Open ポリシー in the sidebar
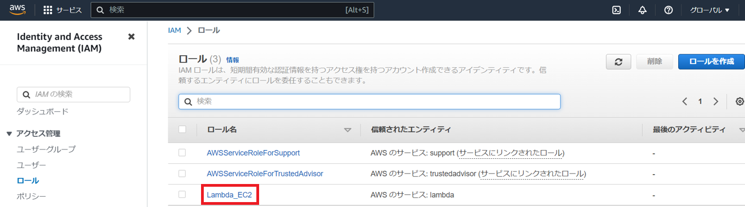Viewport: 745px width, 207px height. (31, 196)
